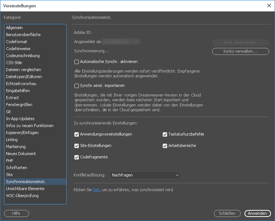Click the Hilfe button
Viewport: 275px width, 221px height.
(17, 214)
